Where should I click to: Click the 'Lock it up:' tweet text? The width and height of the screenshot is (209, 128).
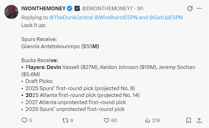(x=34, y=25)
